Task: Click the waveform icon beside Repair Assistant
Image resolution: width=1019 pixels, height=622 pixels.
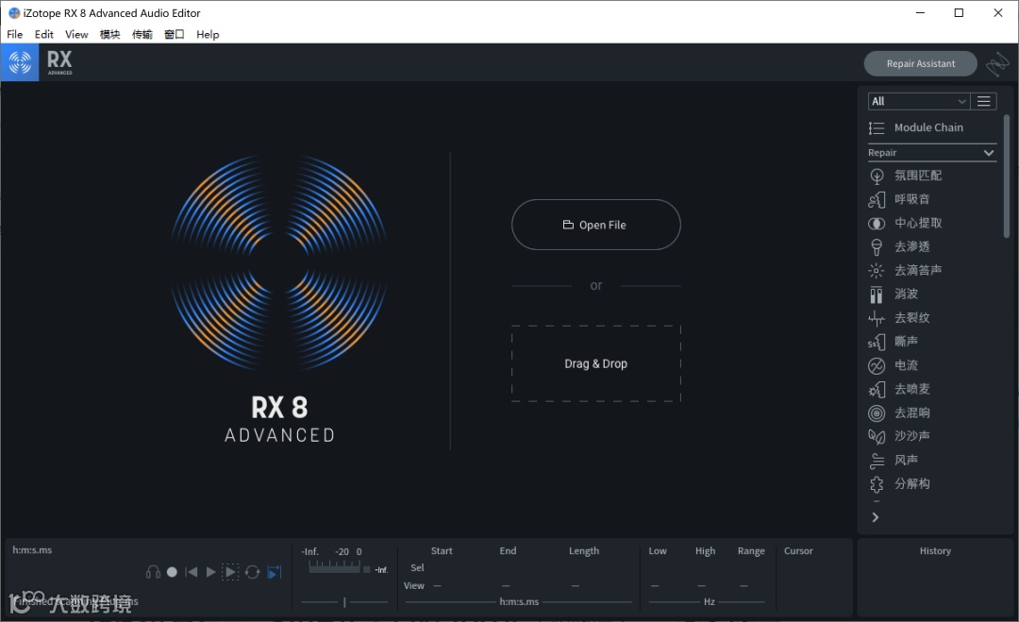Action: (x=997, y=63)
